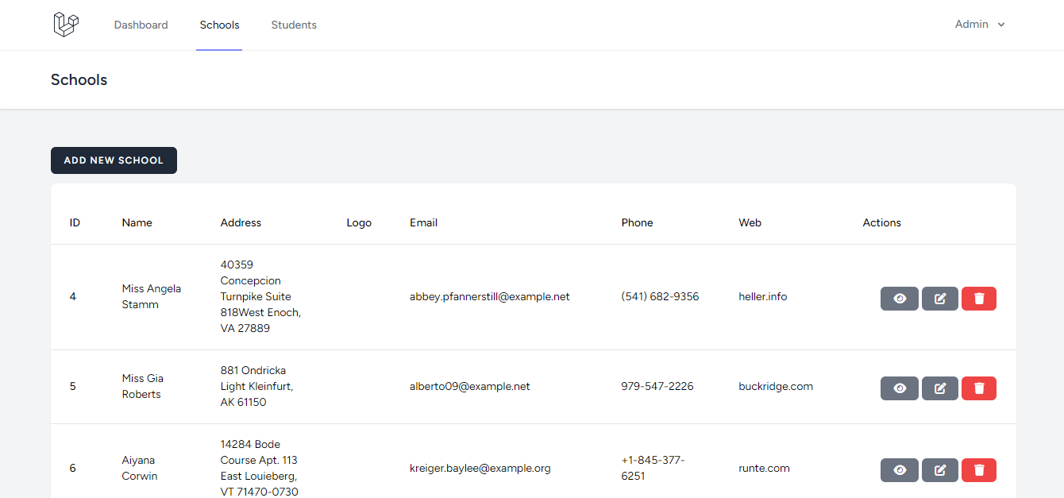Open the Admin user dropdown
Viewport: 1064px width, 498px height.
point(980,25)
